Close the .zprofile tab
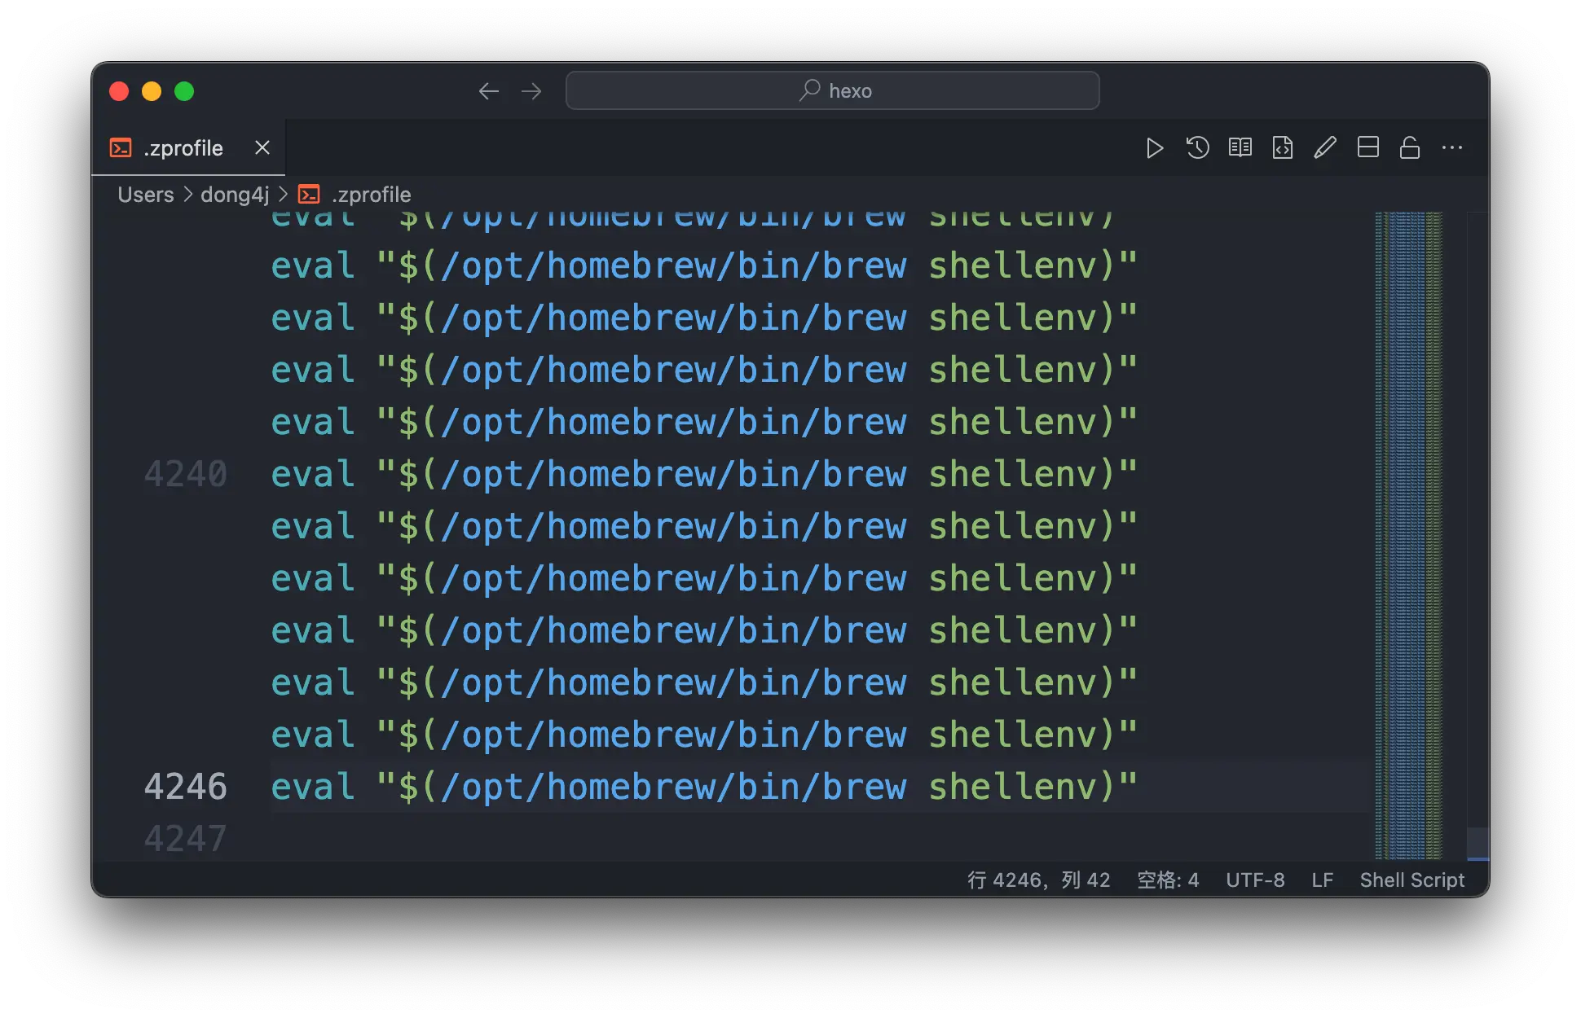This screenshot has width=1581, height=1018. (x=262, y=148)
